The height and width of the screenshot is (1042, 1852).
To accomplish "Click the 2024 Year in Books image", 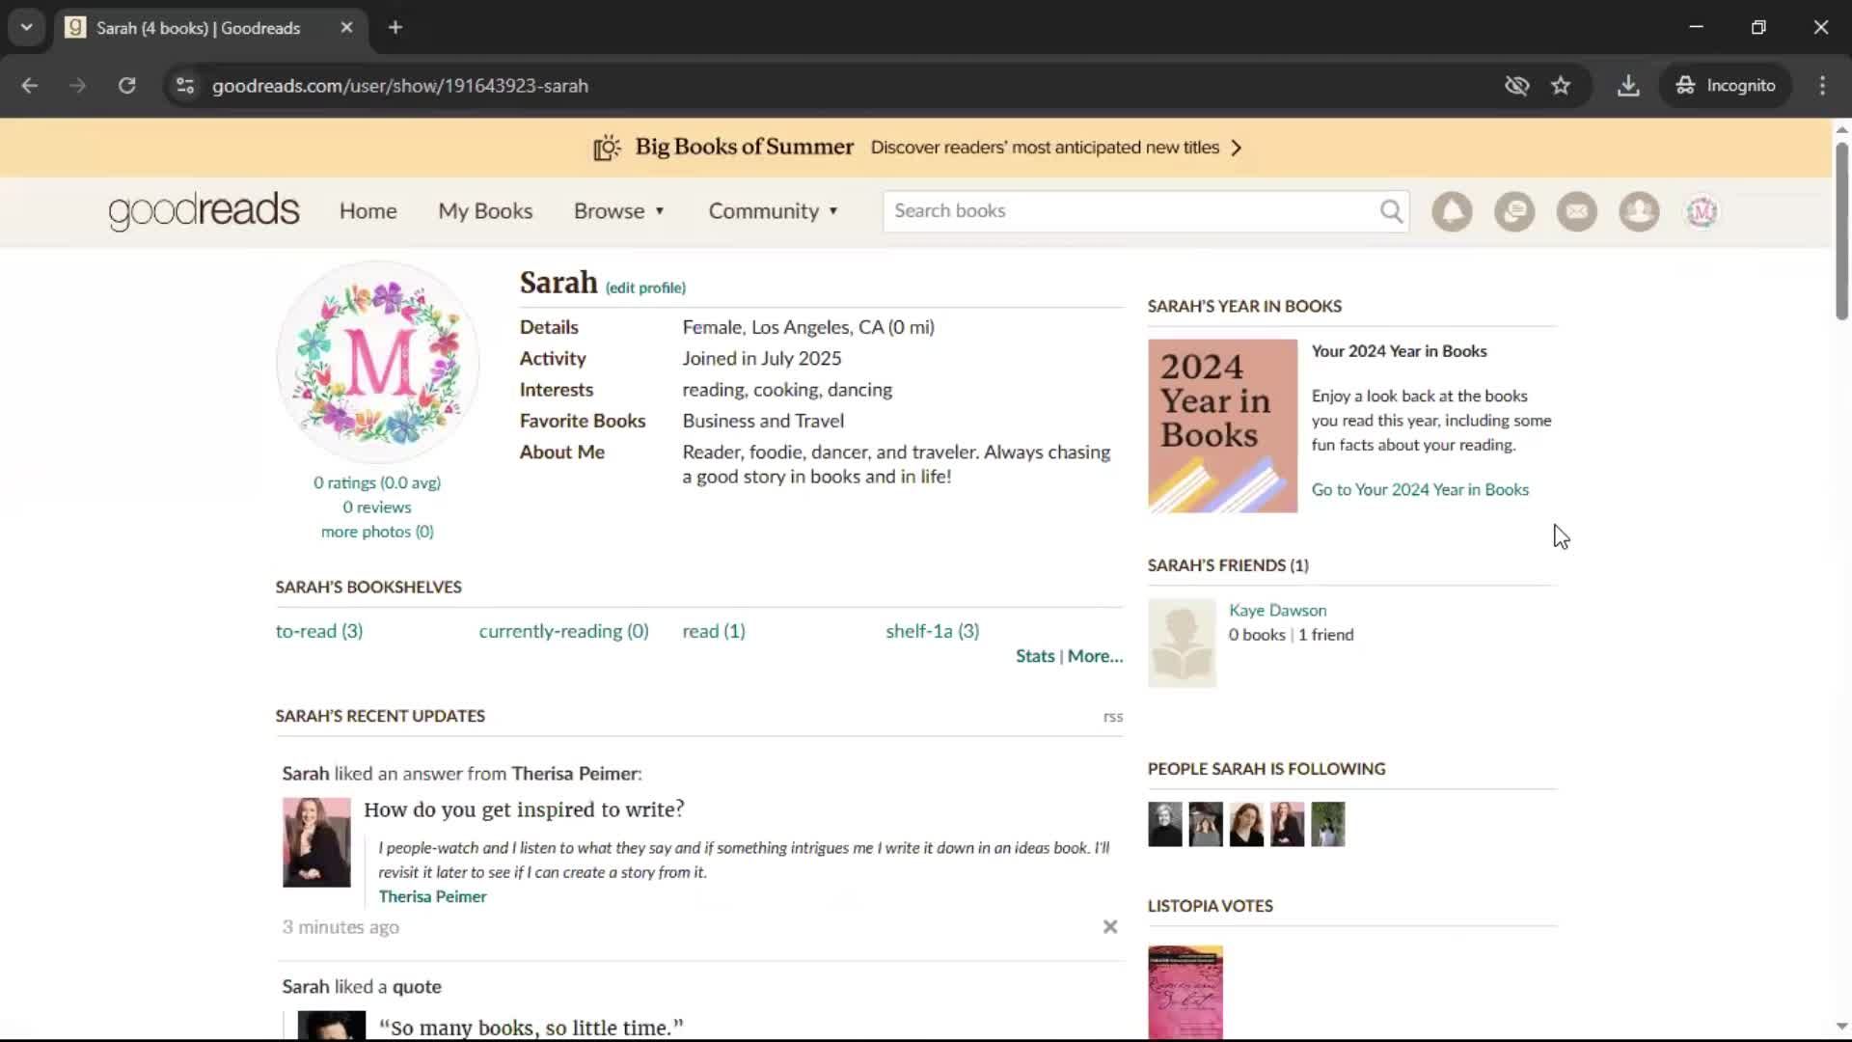I will point(1222,425).
